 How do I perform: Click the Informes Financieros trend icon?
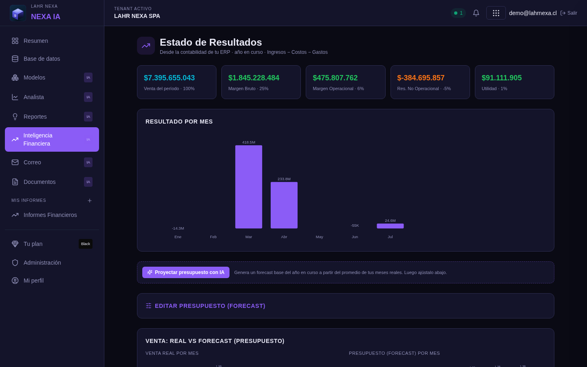coord(15,215)
